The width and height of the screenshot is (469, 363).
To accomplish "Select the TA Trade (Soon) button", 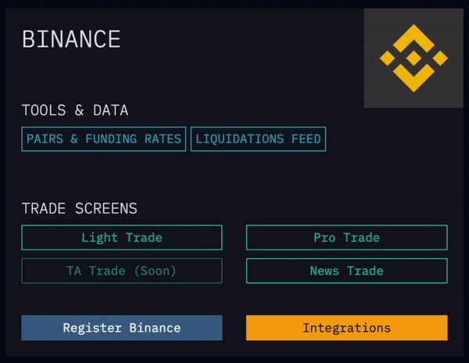I will (x=121, y=271).
